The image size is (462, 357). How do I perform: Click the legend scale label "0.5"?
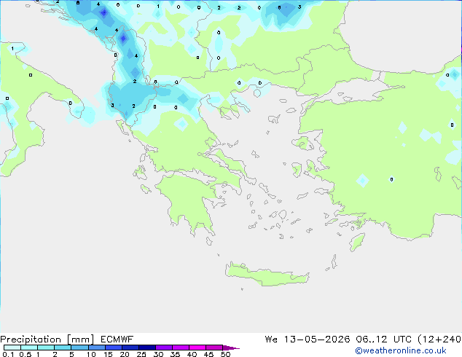click(26, 354)
